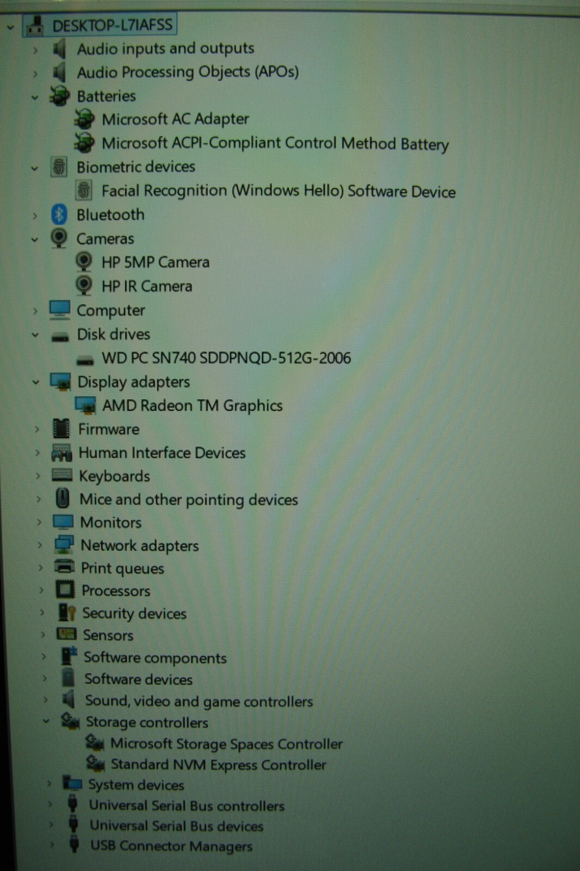Click the Batteries category icon
The height and width of the screenshot is (871, 580).
point(59,96)
